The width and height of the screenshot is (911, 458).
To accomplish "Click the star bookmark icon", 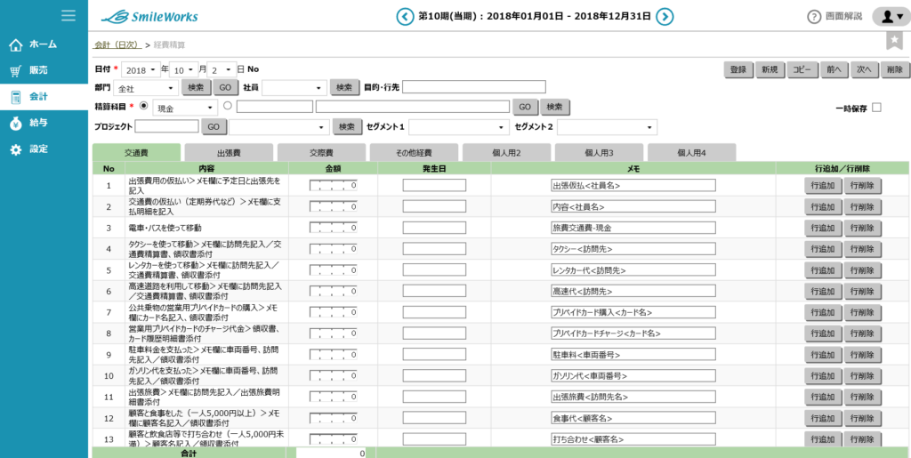I will tap(895, 39).
